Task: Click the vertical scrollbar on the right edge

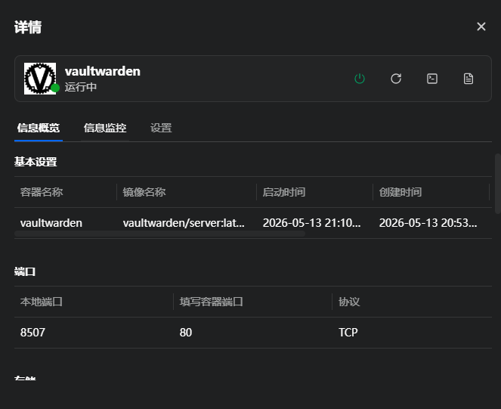Action: pos(497,184)
